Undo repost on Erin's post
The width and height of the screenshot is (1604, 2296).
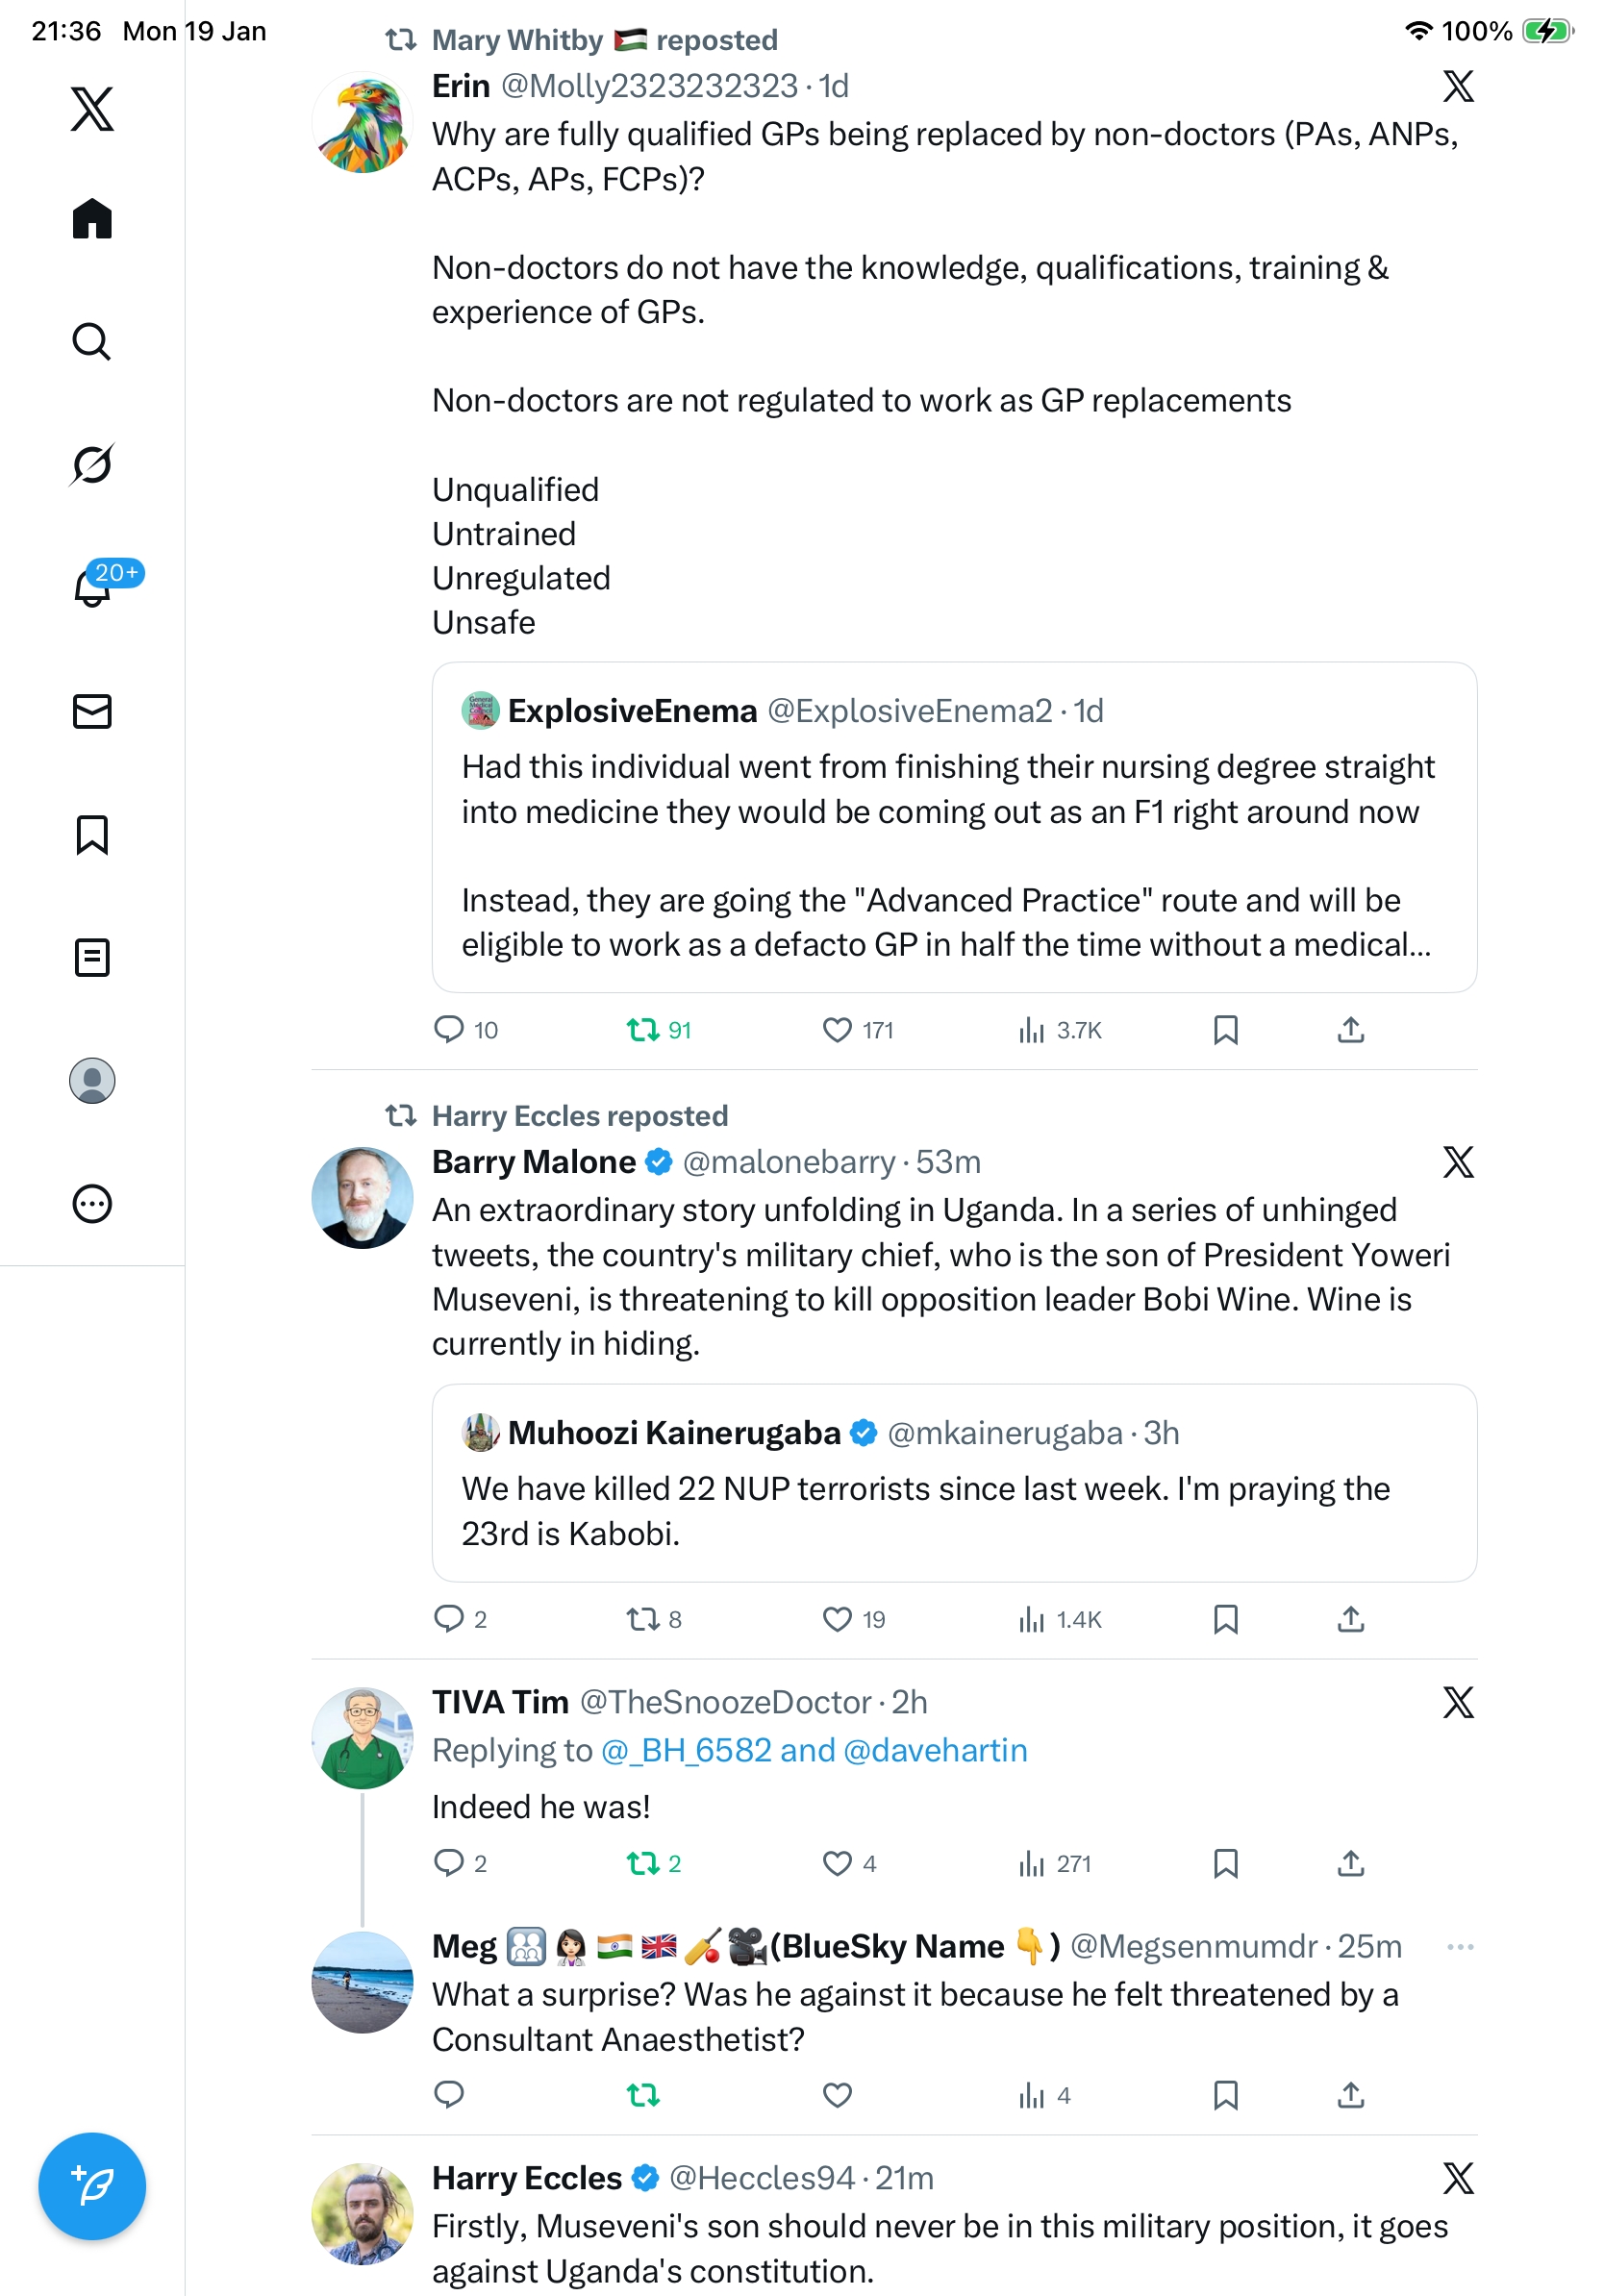tap(642, 1029)
